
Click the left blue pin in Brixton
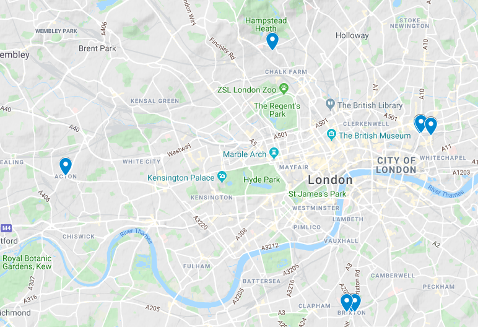(x=347, y=302)
